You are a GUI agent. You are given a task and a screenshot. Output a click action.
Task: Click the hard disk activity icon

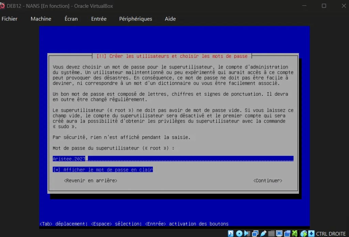[231, 234]
